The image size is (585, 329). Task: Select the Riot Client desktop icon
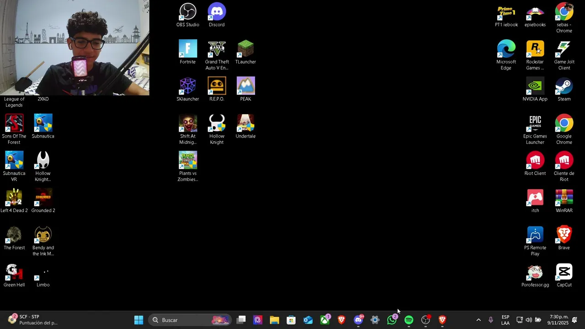tap(535, 163)
